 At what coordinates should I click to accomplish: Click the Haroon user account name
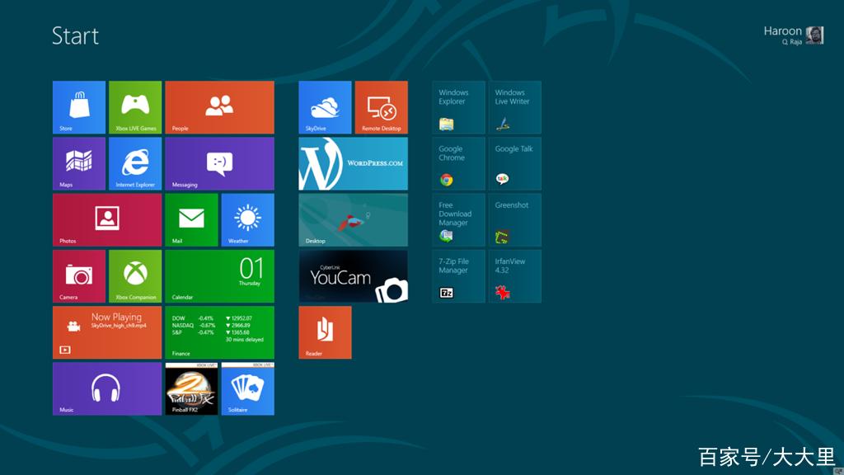pos(783,31)
